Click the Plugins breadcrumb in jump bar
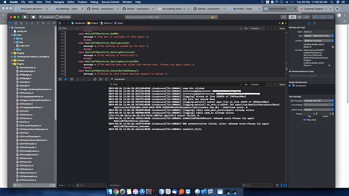This screenshot has width=349, height=196. tap(93, 23)
